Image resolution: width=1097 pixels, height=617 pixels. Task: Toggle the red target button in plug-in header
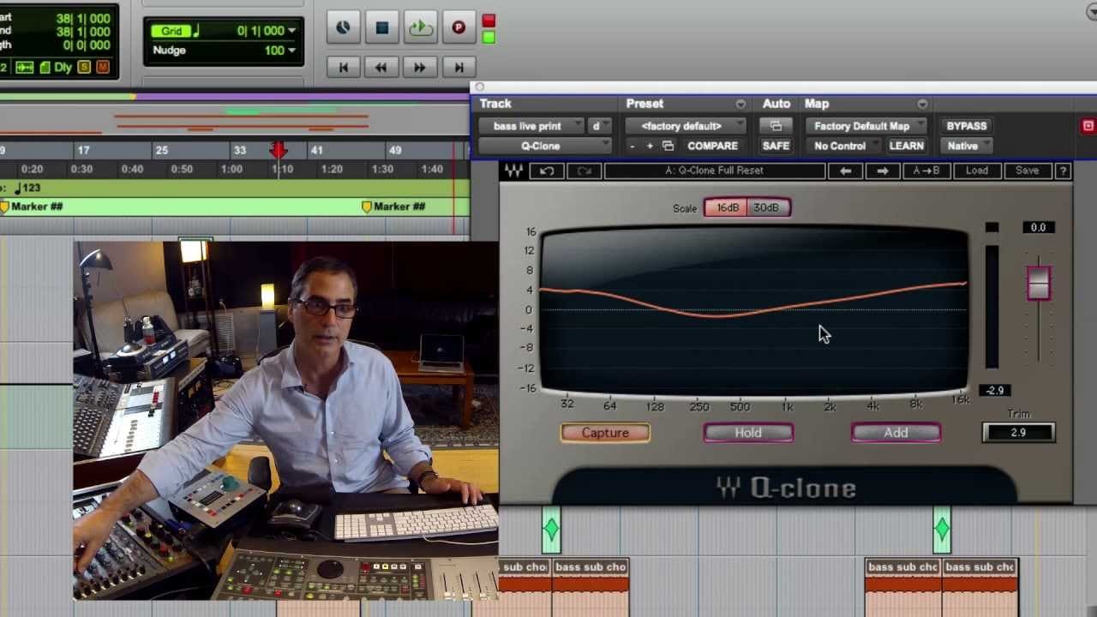pyautogui.click(x=1088, y=126)
